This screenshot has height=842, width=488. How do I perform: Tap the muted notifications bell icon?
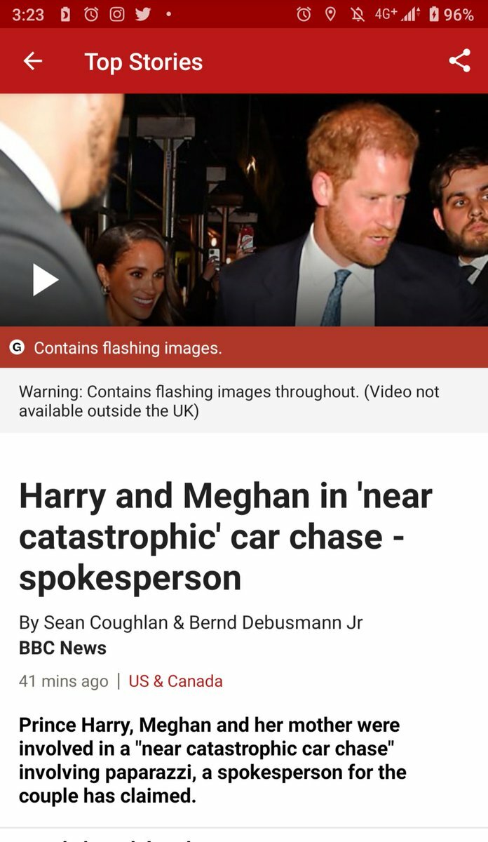(356, 14)
